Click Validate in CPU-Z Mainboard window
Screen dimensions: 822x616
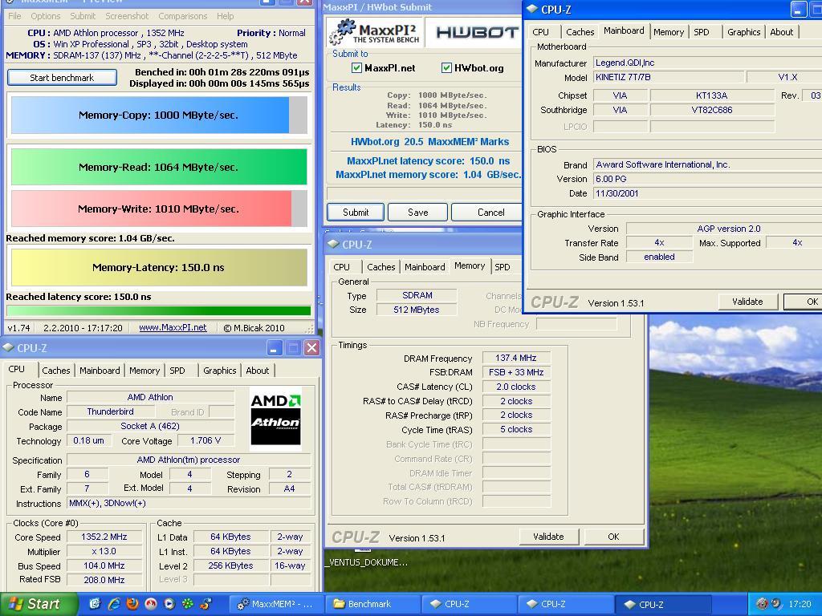point(747,302)
